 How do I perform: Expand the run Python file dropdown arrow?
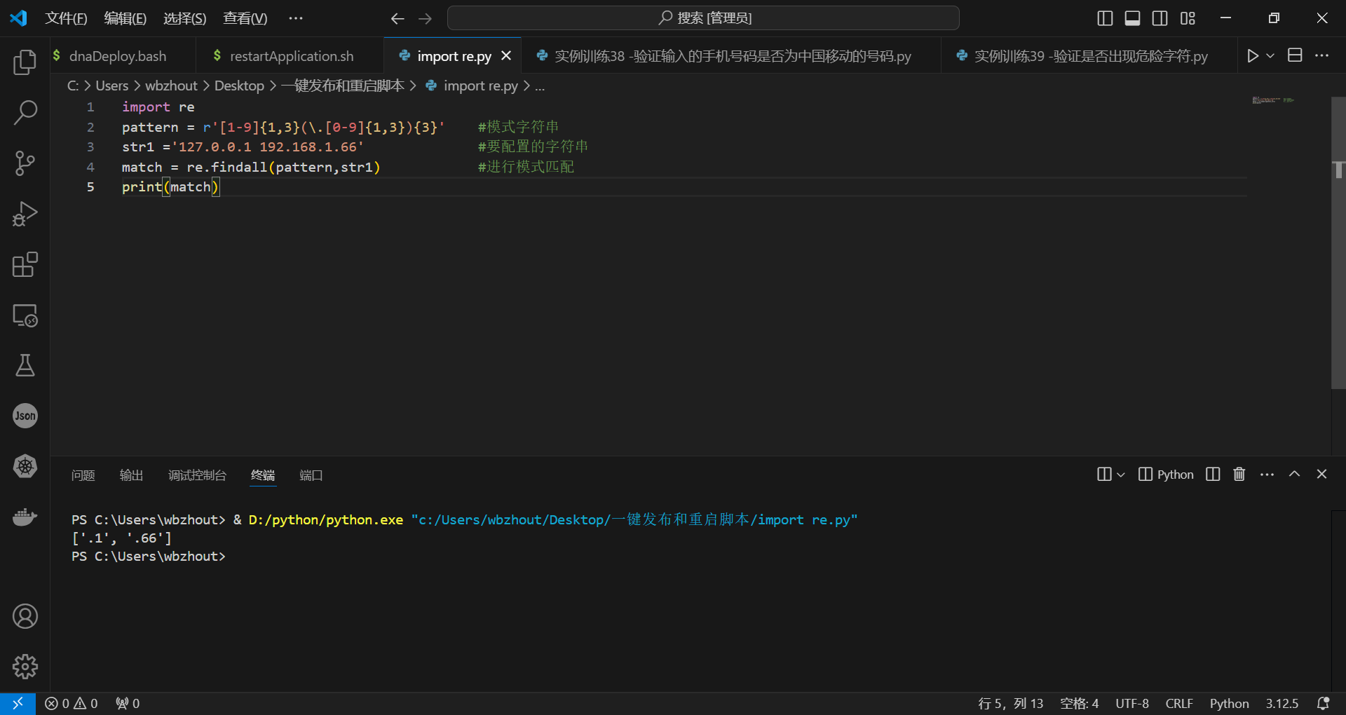point(1270,56)
